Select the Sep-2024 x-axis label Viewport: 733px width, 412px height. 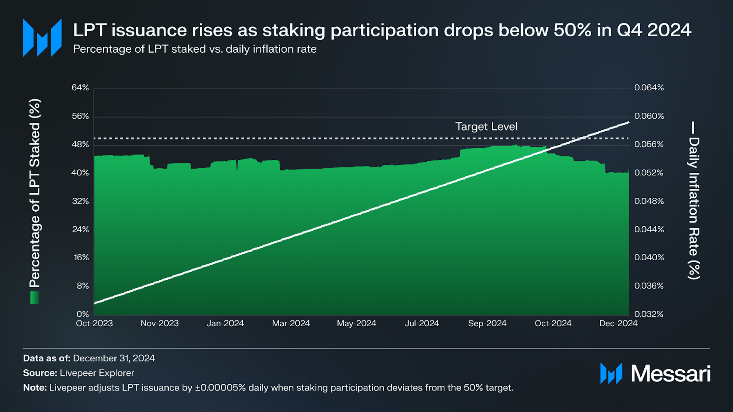[487, 323]
